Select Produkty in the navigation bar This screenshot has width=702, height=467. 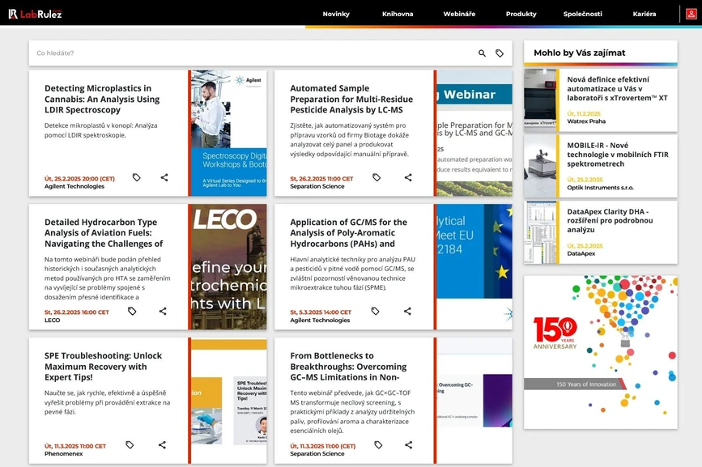(522, 14)
